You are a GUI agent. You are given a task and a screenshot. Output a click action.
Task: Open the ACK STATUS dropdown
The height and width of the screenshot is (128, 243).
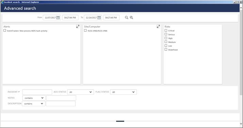(x=81, y=92)
